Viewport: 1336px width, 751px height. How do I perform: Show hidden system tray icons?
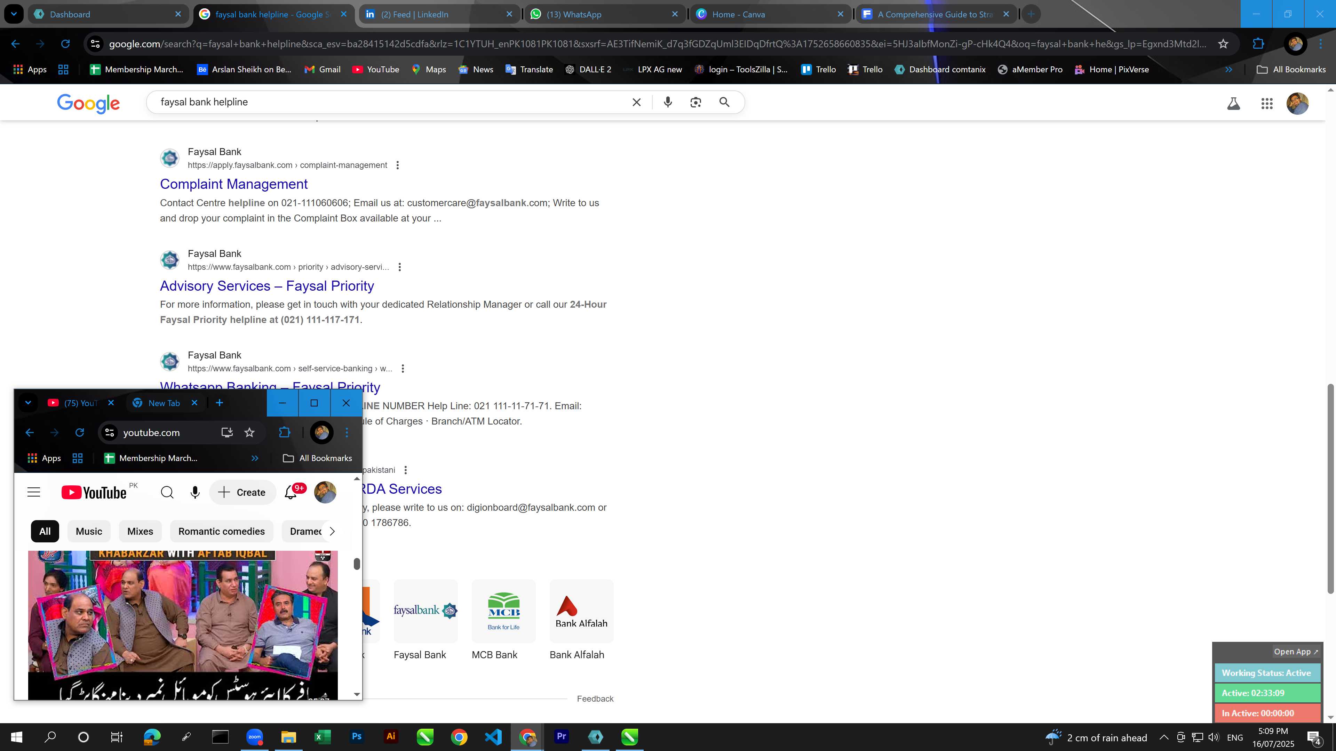tap(1164, 737)
